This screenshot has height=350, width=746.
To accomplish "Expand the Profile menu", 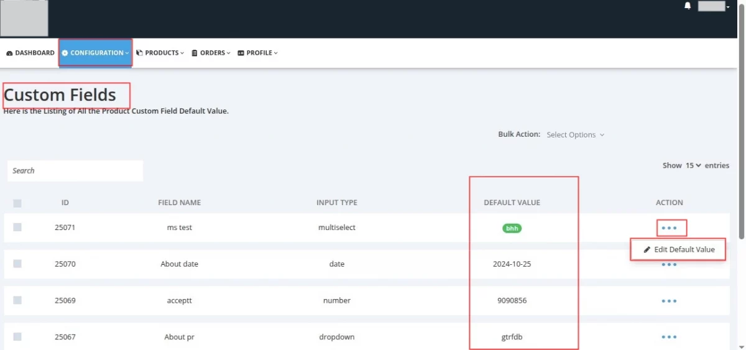I will (x=257, y=53).
